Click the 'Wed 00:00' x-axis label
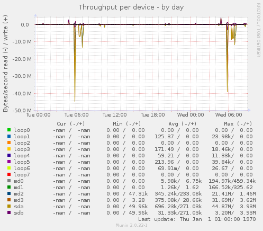 191,115
